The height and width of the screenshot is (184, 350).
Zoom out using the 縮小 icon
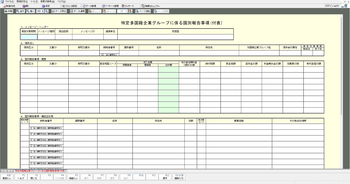tap(30, 11)
